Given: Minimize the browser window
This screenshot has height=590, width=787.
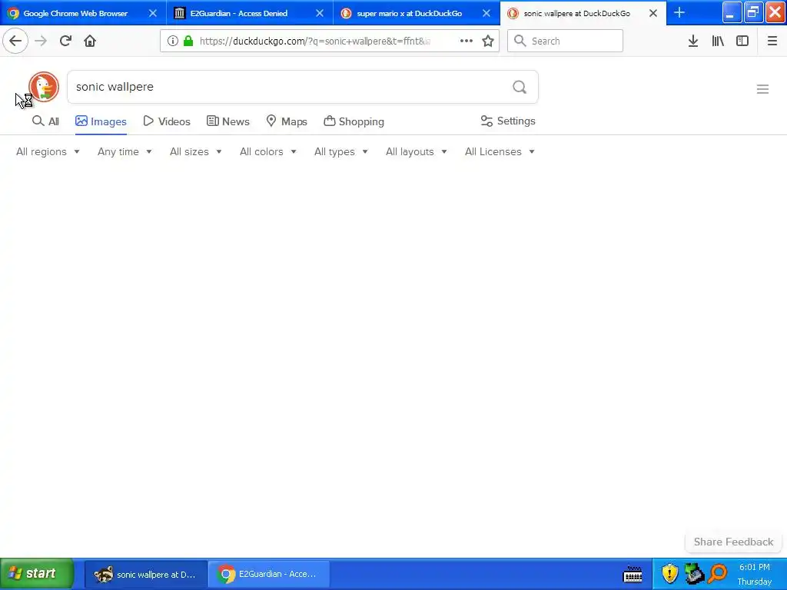Looking at the screenshot, I should 732,12.
